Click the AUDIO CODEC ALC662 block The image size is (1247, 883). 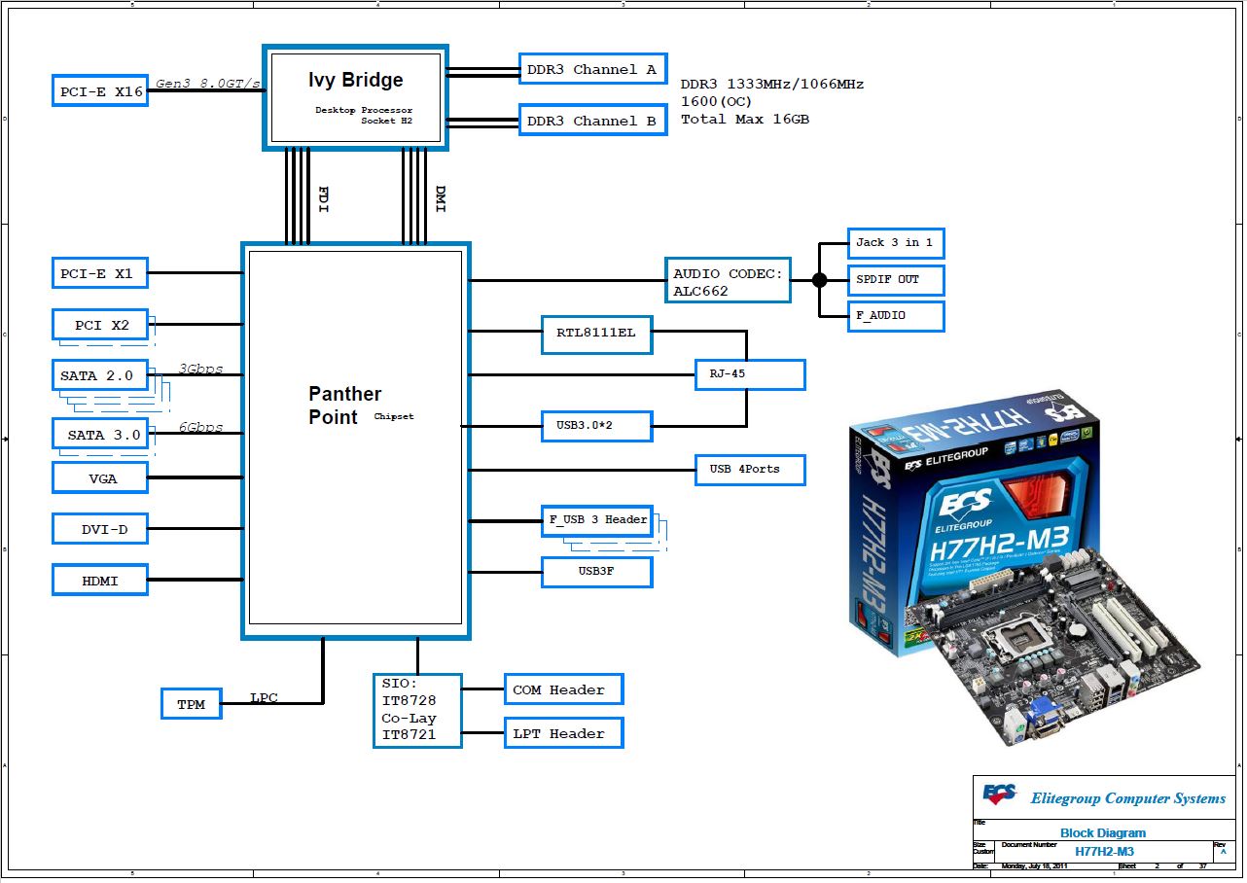pyautogui.click(x=727, y=282)
